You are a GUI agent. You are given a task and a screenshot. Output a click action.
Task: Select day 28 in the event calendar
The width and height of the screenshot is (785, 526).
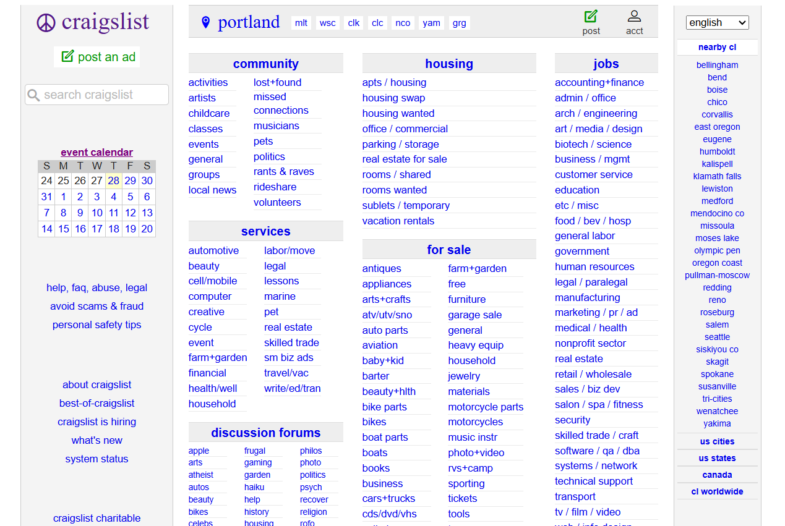point(113,180)
